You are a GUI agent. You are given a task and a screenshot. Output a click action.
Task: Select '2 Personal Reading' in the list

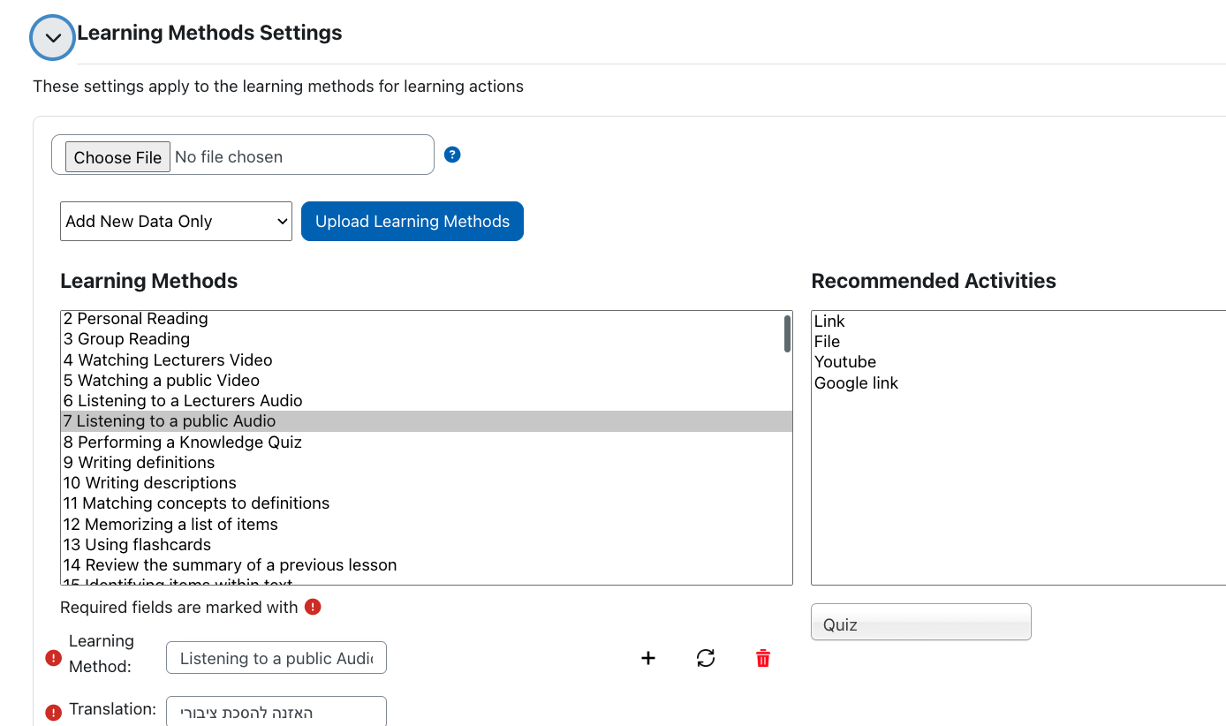(136, 319)
